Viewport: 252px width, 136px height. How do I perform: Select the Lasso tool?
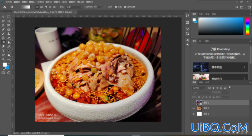[x=3, y=21]
